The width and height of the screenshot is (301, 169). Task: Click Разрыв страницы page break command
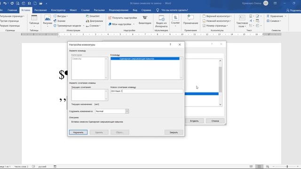click(x=10, y=26)
